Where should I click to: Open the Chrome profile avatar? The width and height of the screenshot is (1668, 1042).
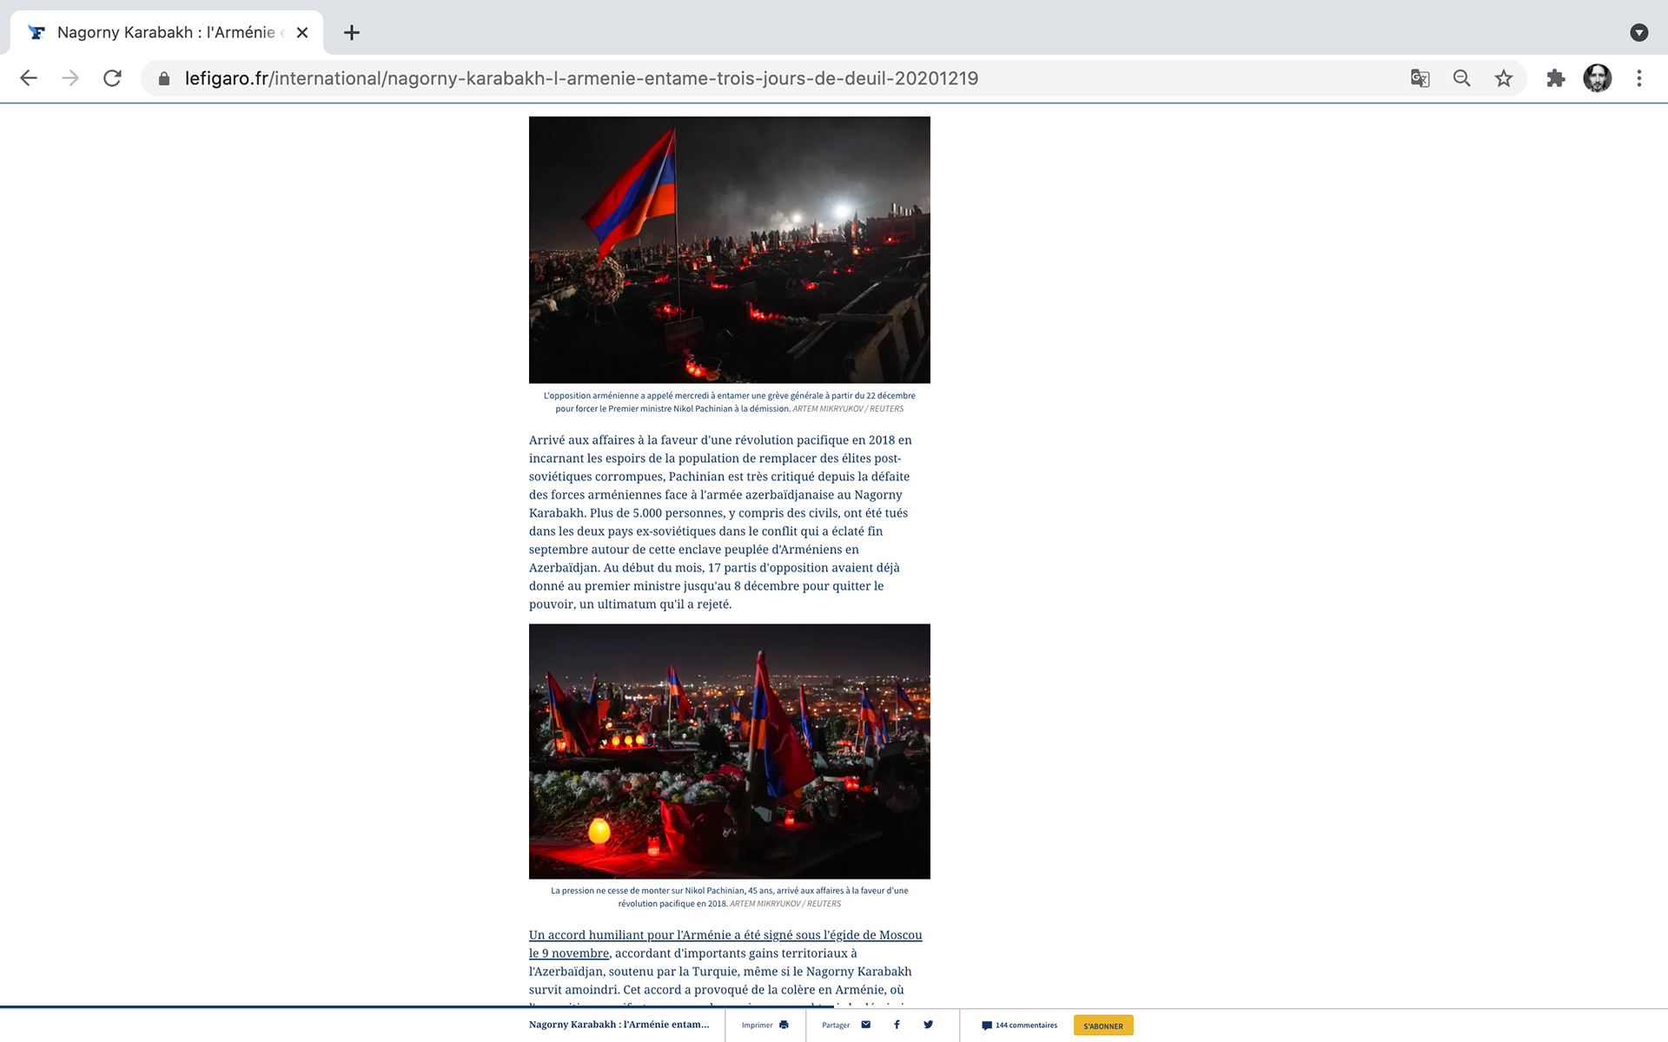[x=1597, y=78]
